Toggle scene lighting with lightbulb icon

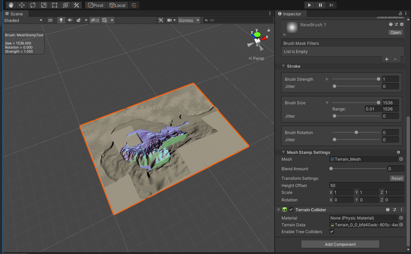[61, 20]
